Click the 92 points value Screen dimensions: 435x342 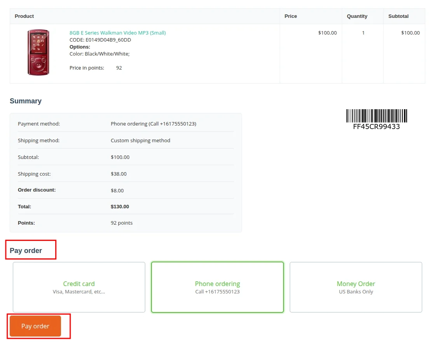(122, 223)
